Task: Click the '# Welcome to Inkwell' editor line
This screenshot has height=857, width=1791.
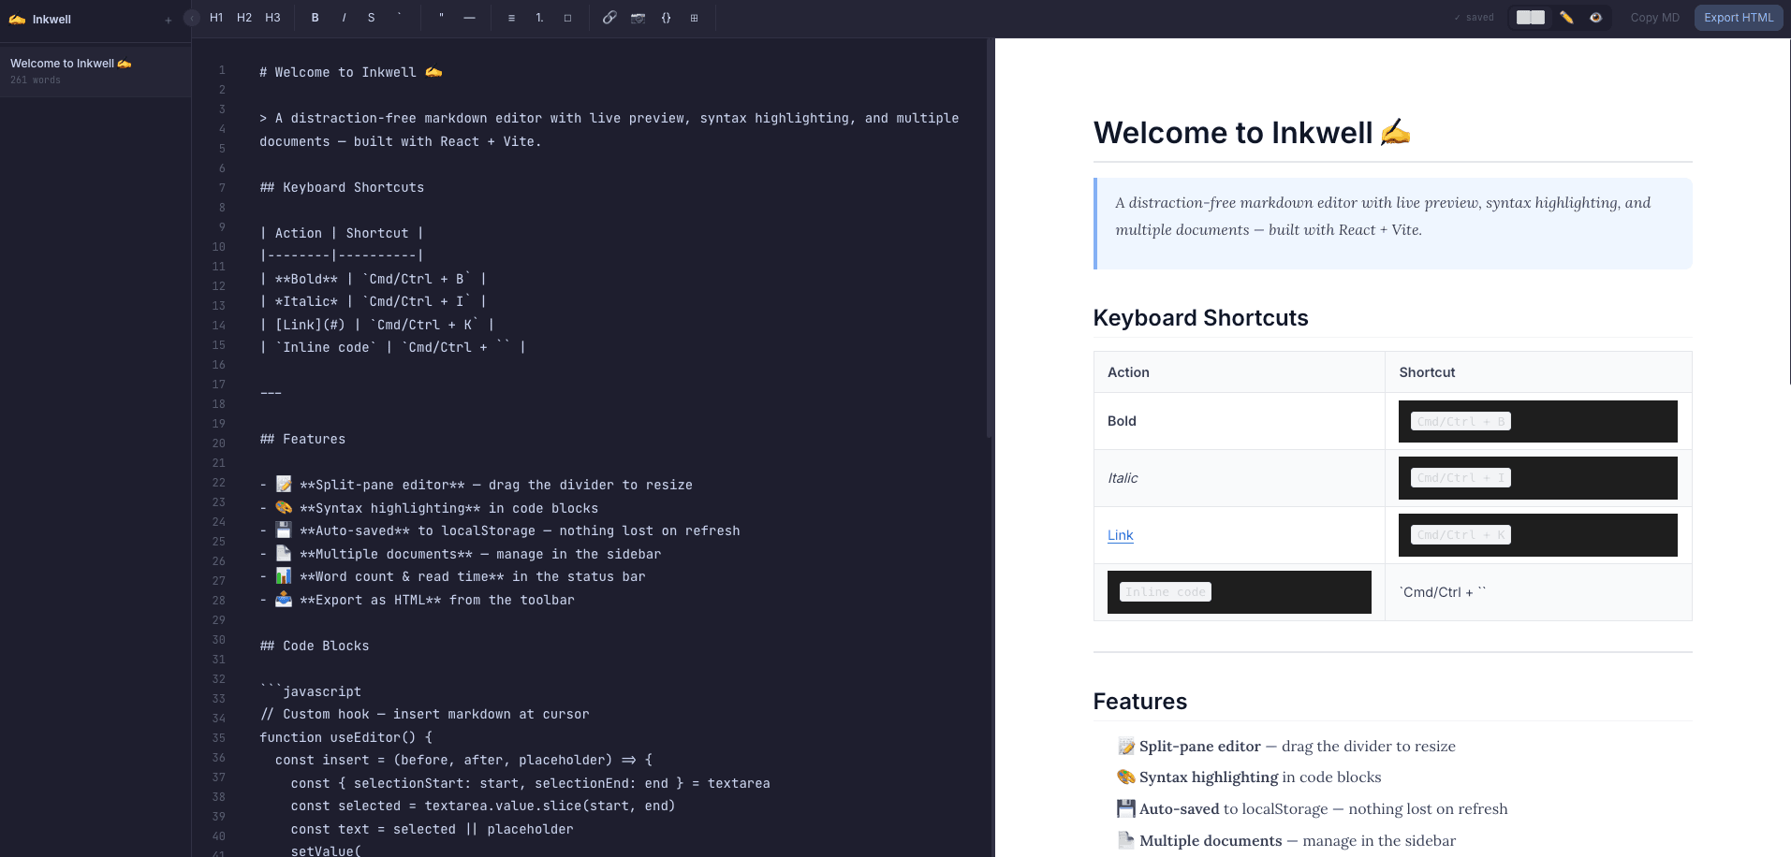Action: [351, 72]
